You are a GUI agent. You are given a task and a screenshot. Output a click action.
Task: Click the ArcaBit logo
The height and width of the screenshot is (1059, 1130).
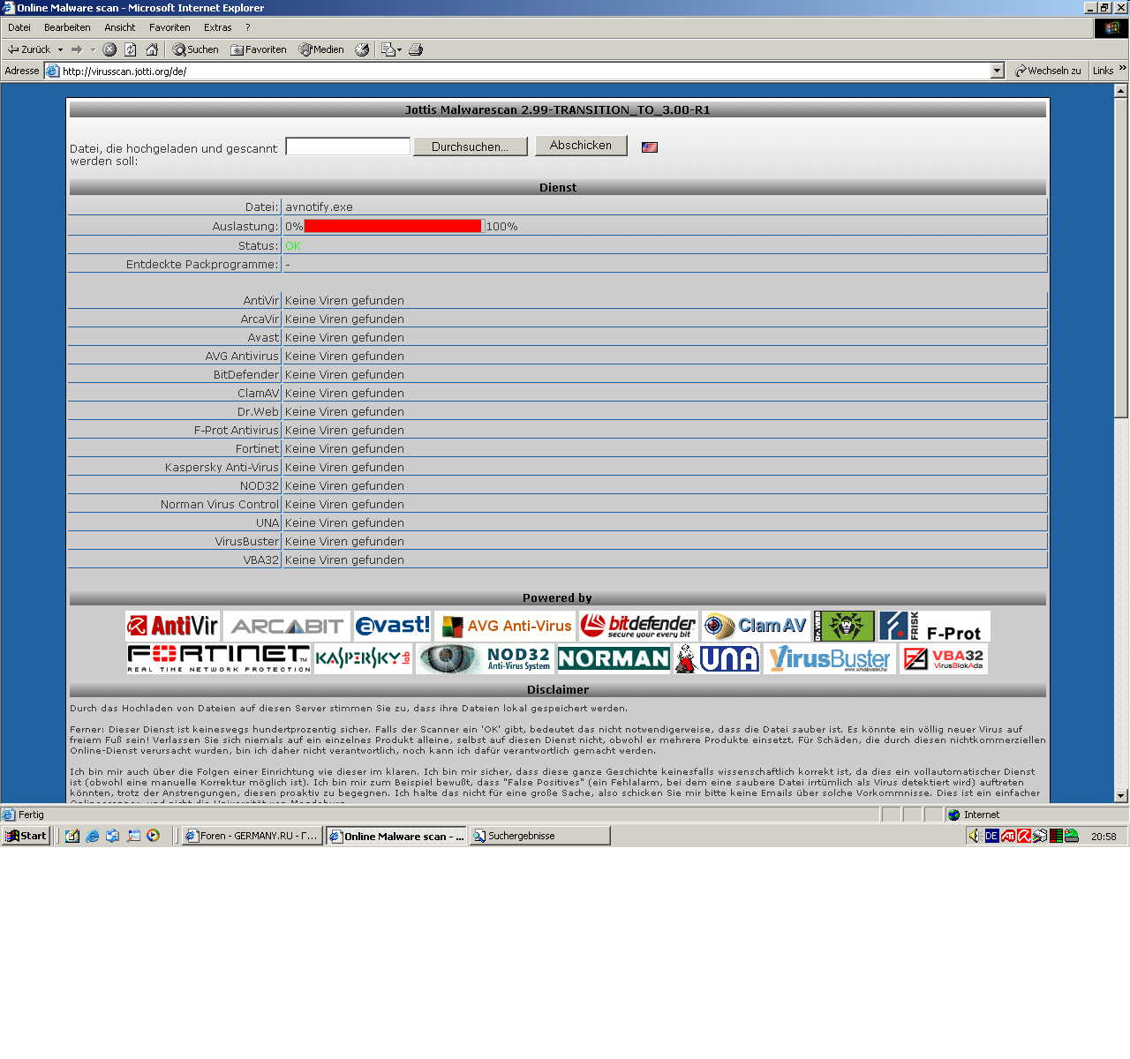(287, 626)
